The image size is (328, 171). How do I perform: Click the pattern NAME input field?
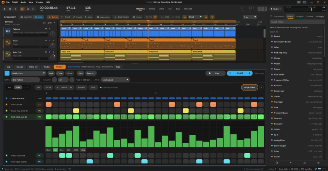pos(25,80)
